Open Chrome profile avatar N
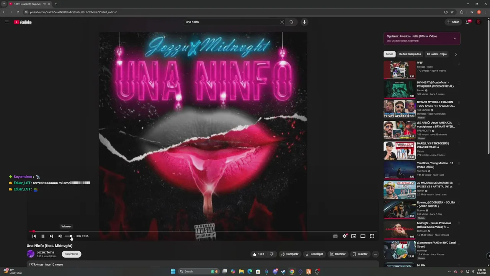 479,12
